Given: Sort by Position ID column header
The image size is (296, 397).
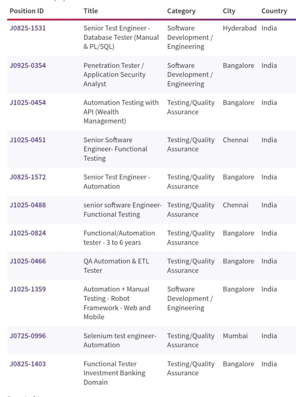Looking at the screenshot, I should coord(27,11).
